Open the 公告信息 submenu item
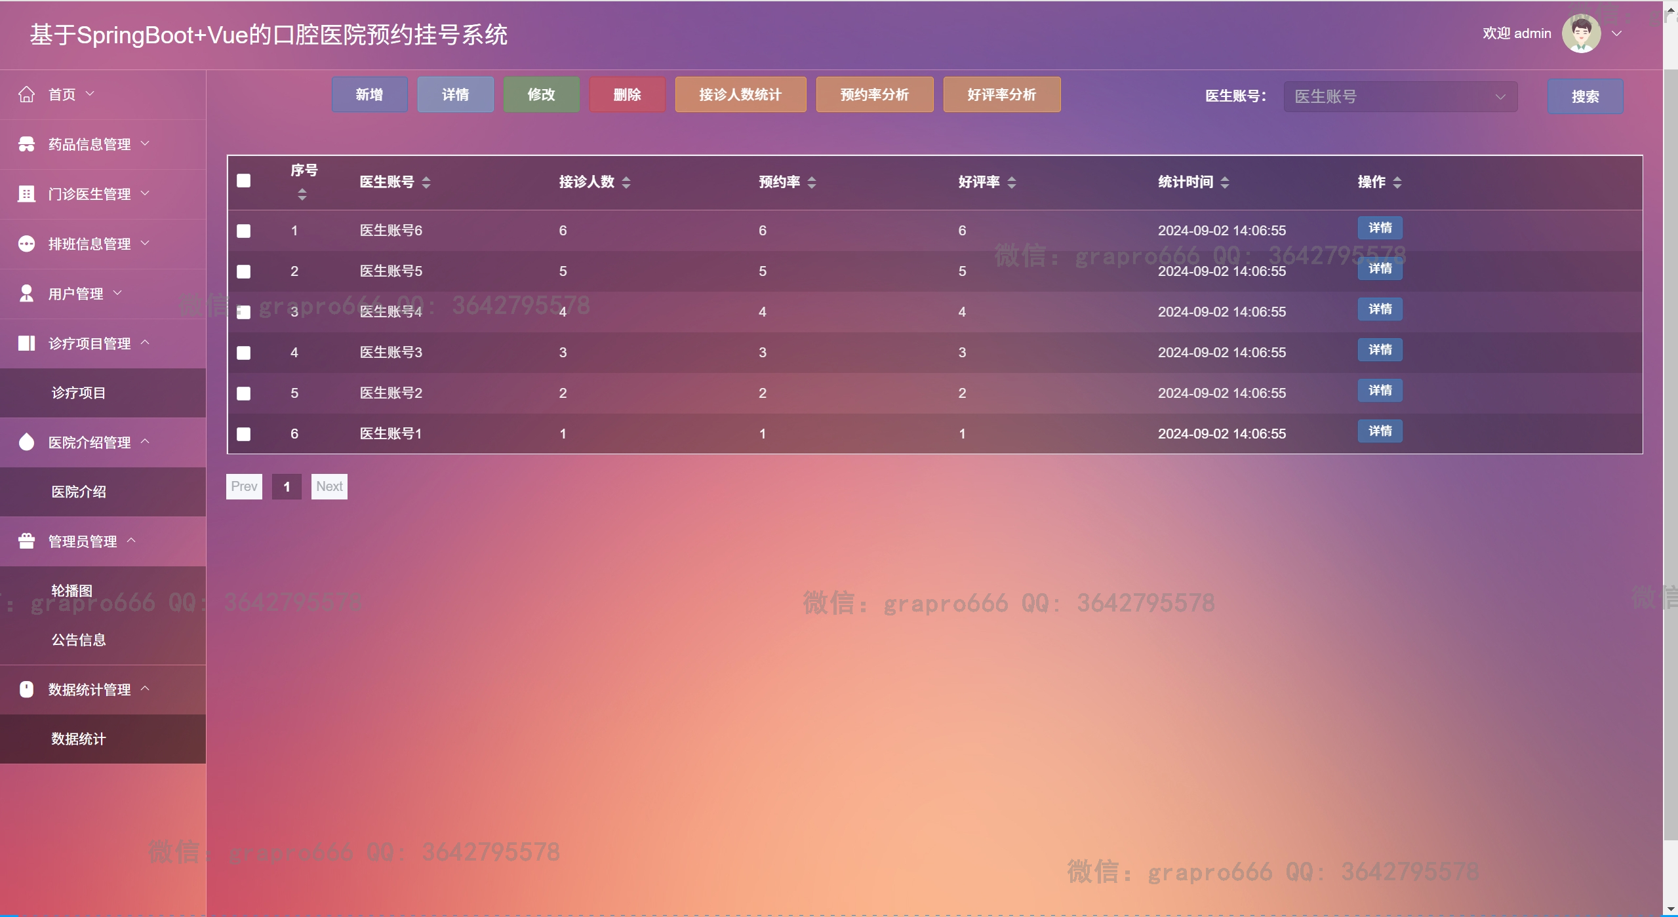The width and height of the screenshot is (1678, 917). click(x=79, y=640)
